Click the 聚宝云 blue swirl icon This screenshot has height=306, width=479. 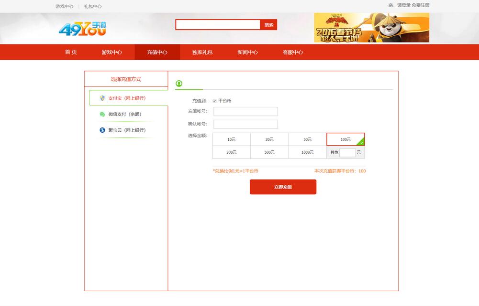coord(102,130)
